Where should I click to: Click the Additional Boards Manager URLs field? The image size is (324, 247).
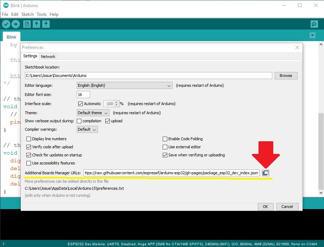(x=172, y=173)
